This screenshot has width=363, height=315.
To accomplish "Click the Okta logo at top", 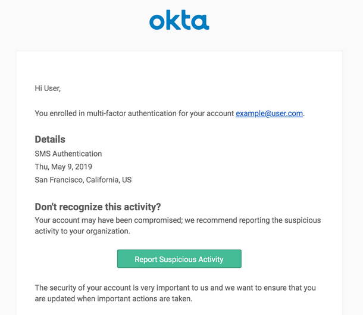I will point(179,20).
